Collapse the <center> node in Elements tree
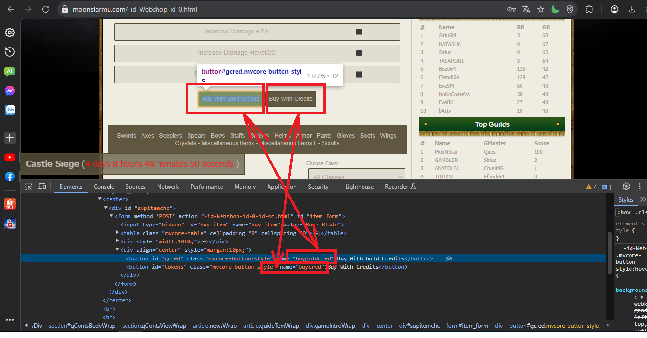Image resolution: width=647 pixels, height=338 pixels. tap(100, 199)
